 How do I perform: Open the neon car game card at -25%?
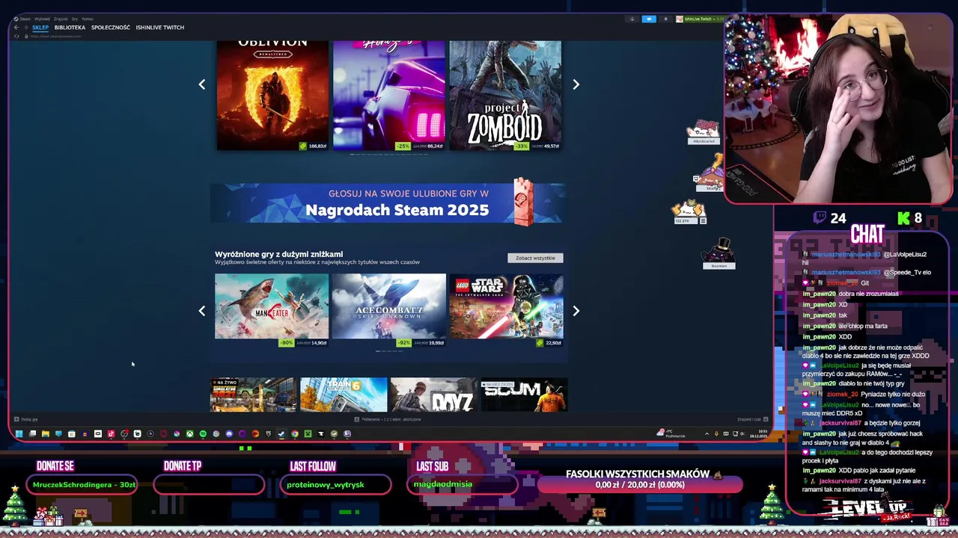[389, 95]
